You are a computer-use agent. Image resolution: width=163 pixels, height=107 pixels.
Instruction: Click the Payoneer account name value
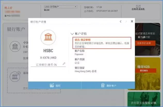79,54
